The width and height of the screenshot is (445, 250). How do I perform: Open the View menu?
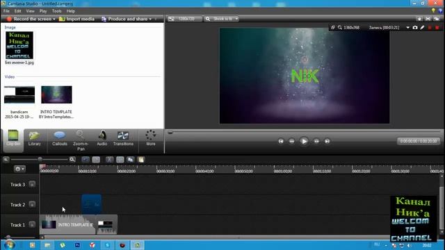30,11
